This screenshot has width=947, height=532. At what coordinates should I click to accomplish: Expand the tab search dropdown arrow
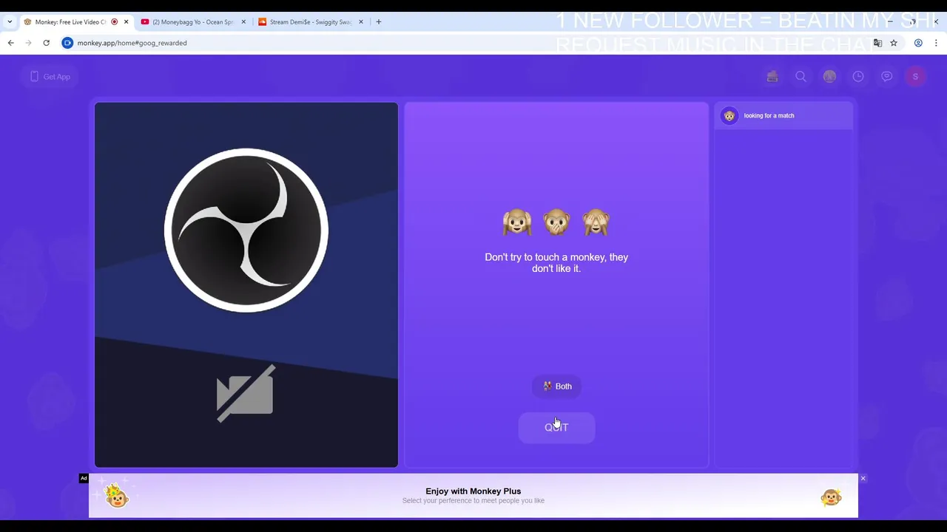[9, 22]
